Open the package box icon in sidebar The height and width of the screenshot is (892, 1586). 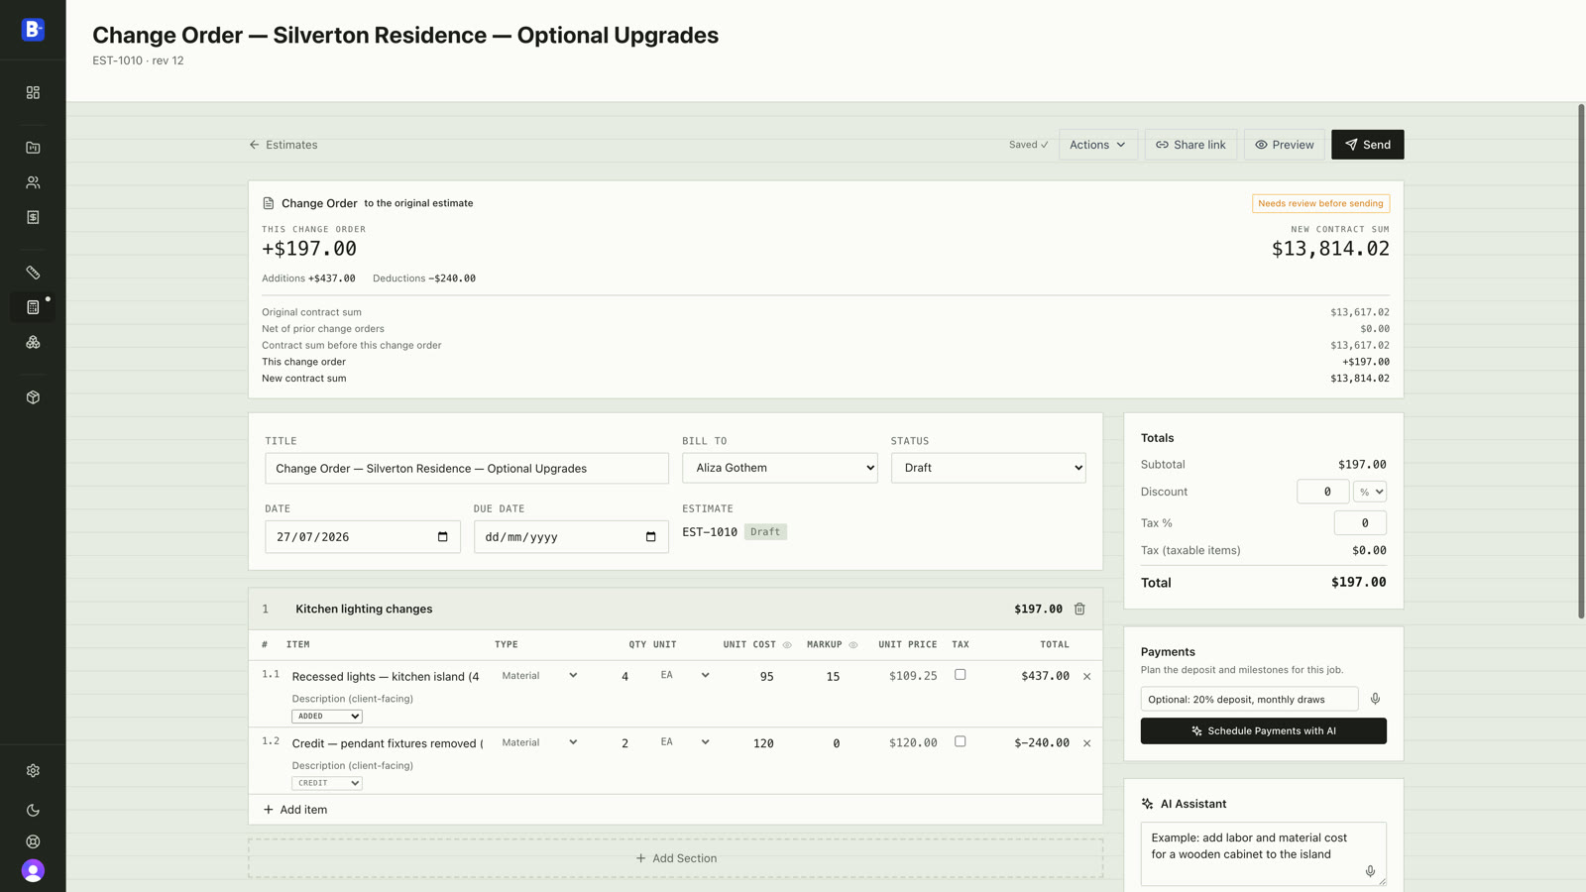click(33, 397)
